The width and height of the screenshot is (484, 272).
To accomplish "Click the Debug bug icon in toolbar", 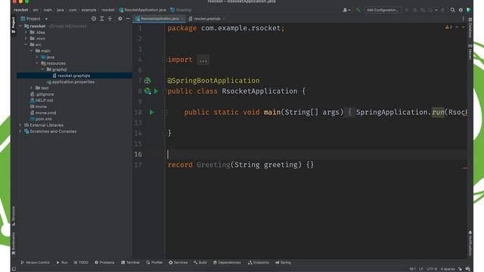I will pos(415,10).
